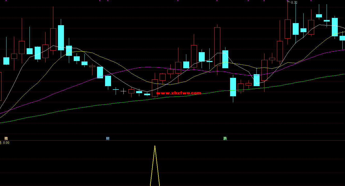
Task: Click the www.zbzfwu.com watermark text
Action: 179,93
